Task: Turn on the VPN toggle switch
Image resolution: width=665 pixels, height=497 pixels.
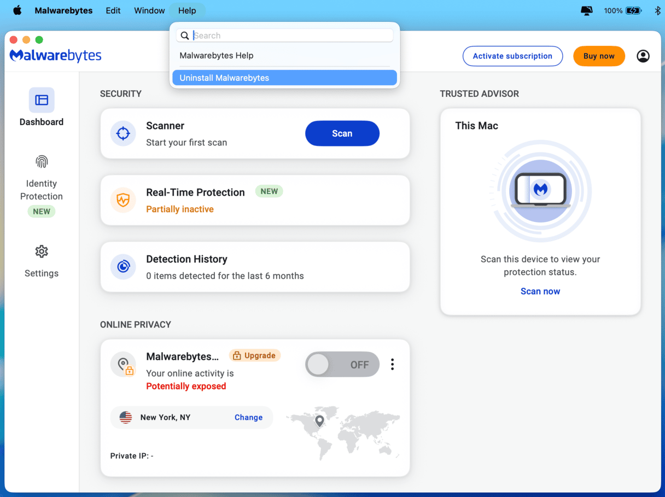Action: [342, 365]
